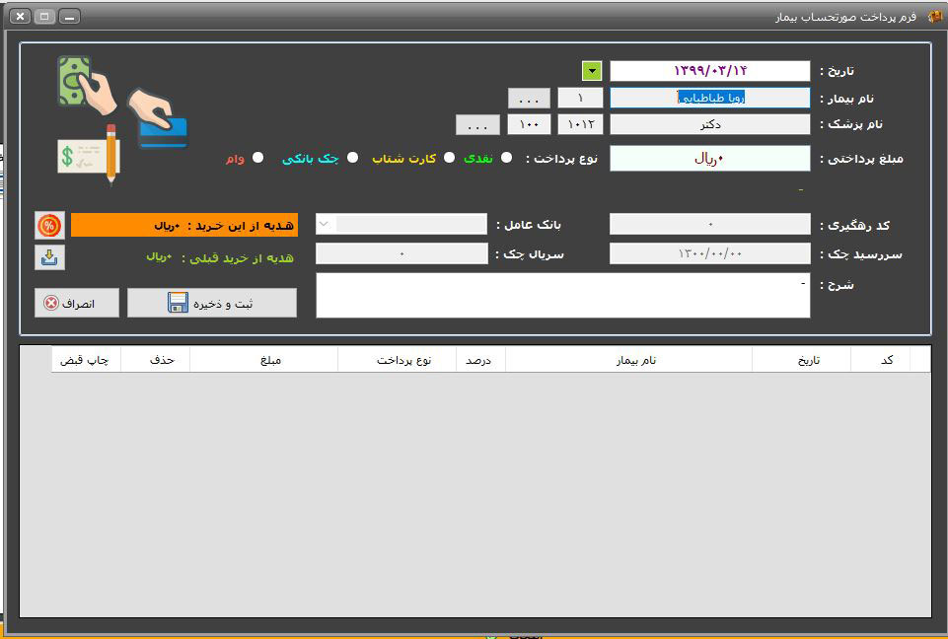The height and width of the screenshot is (639, 948).
Task: Click the ثبت و ذخیره save button
Action: [x=212, y=303]
